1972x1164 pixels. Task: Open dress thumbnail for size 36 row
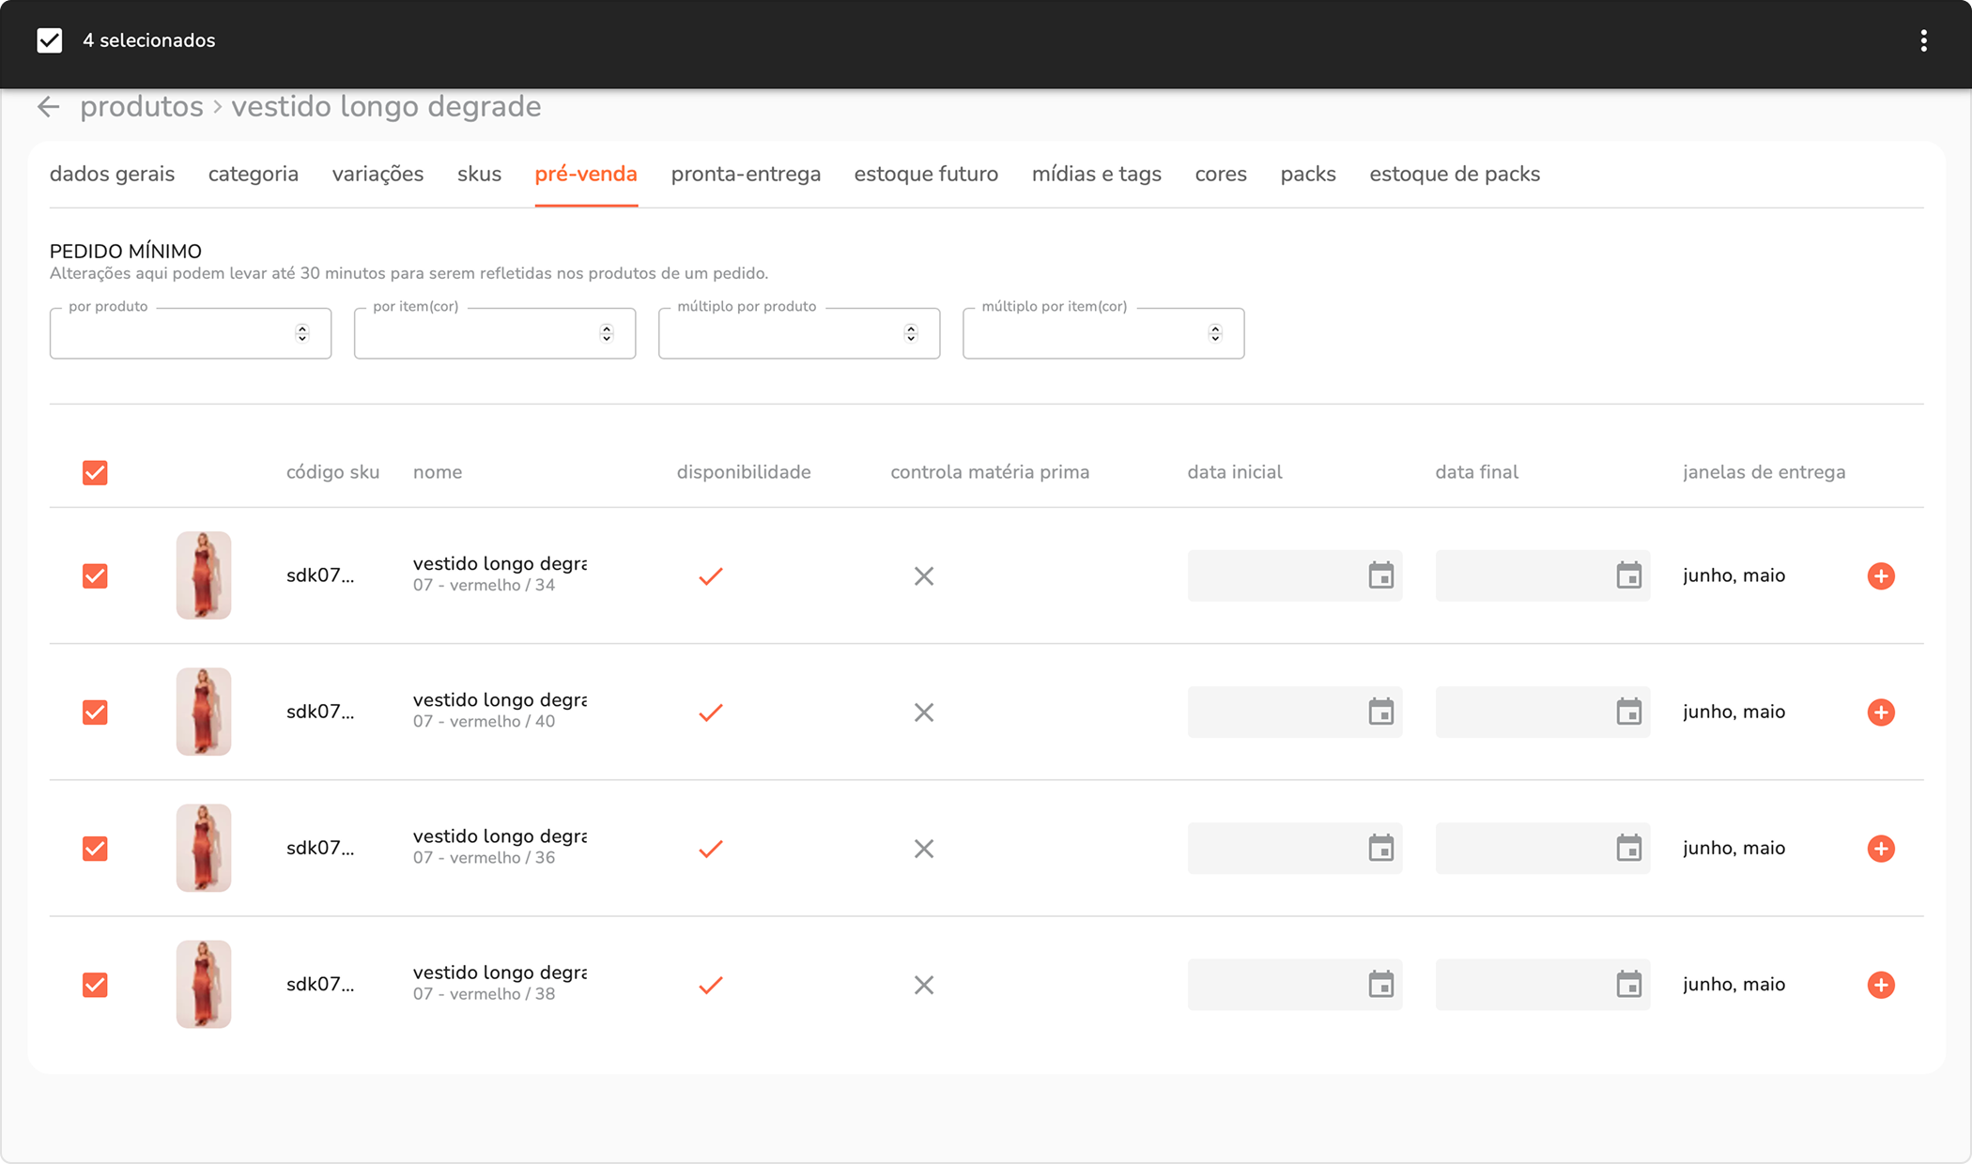click(x=204, y=848)
